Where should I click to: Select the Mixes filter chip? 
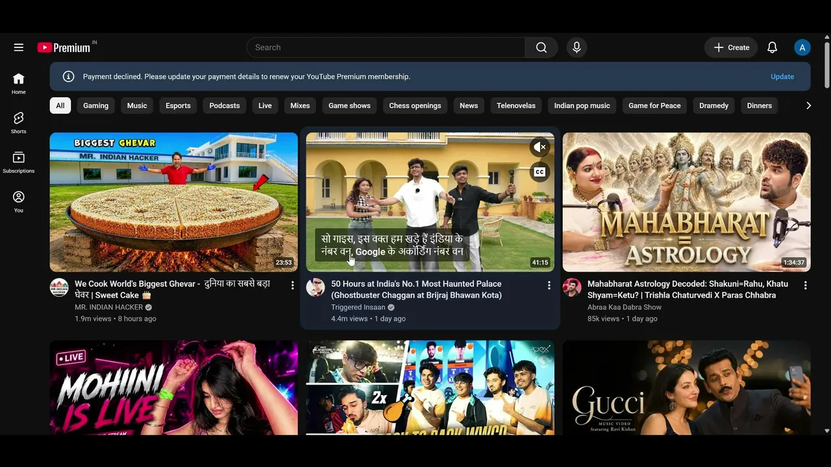pyautogui.click(x=300, y=106)
